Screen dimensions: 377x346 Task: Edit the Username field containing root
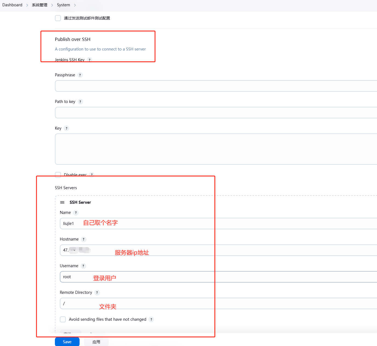218,277
